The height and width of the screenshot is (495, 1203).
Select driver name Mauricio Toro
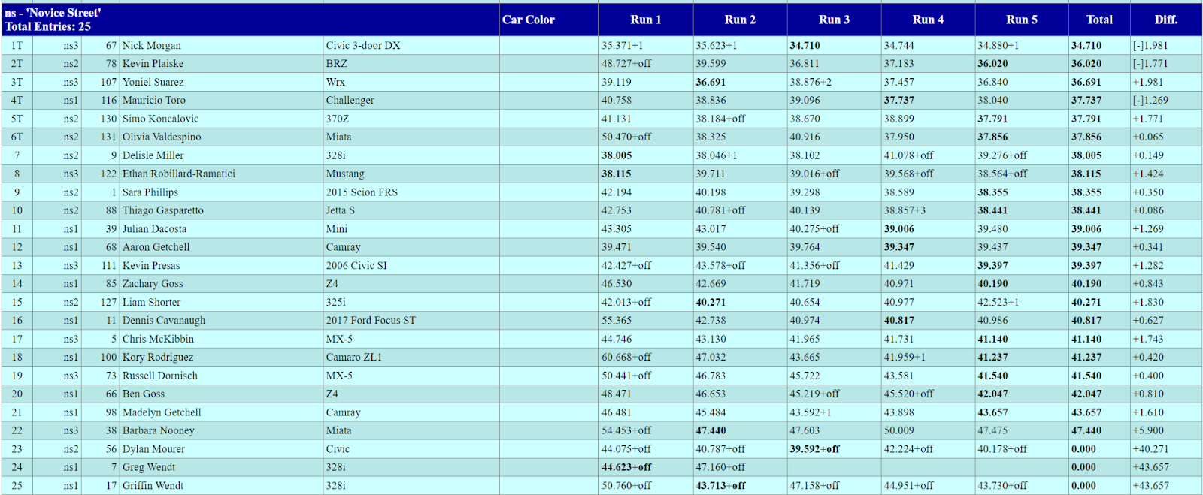pyautogui.click(x=154, y=101)
